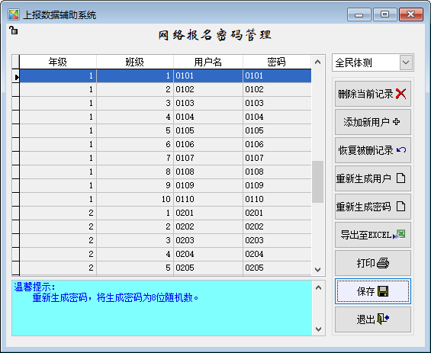The width and height of the screenshot is (431, 353).
Task: Click the printer icon
Action: (x=383, y=263)
